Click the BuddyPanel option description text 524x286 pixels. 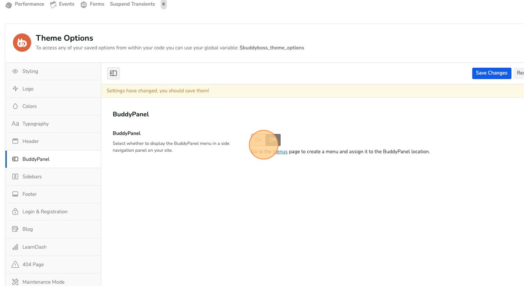[171, 147]
